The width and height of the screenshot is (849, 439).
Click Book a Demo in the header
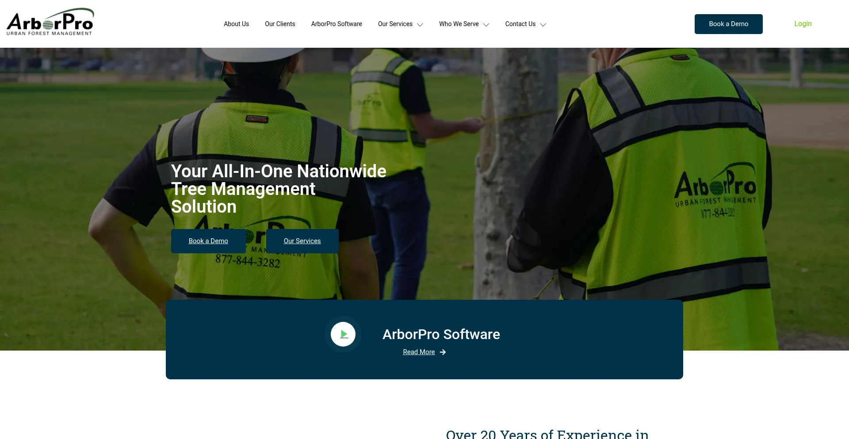pos(728,24)
